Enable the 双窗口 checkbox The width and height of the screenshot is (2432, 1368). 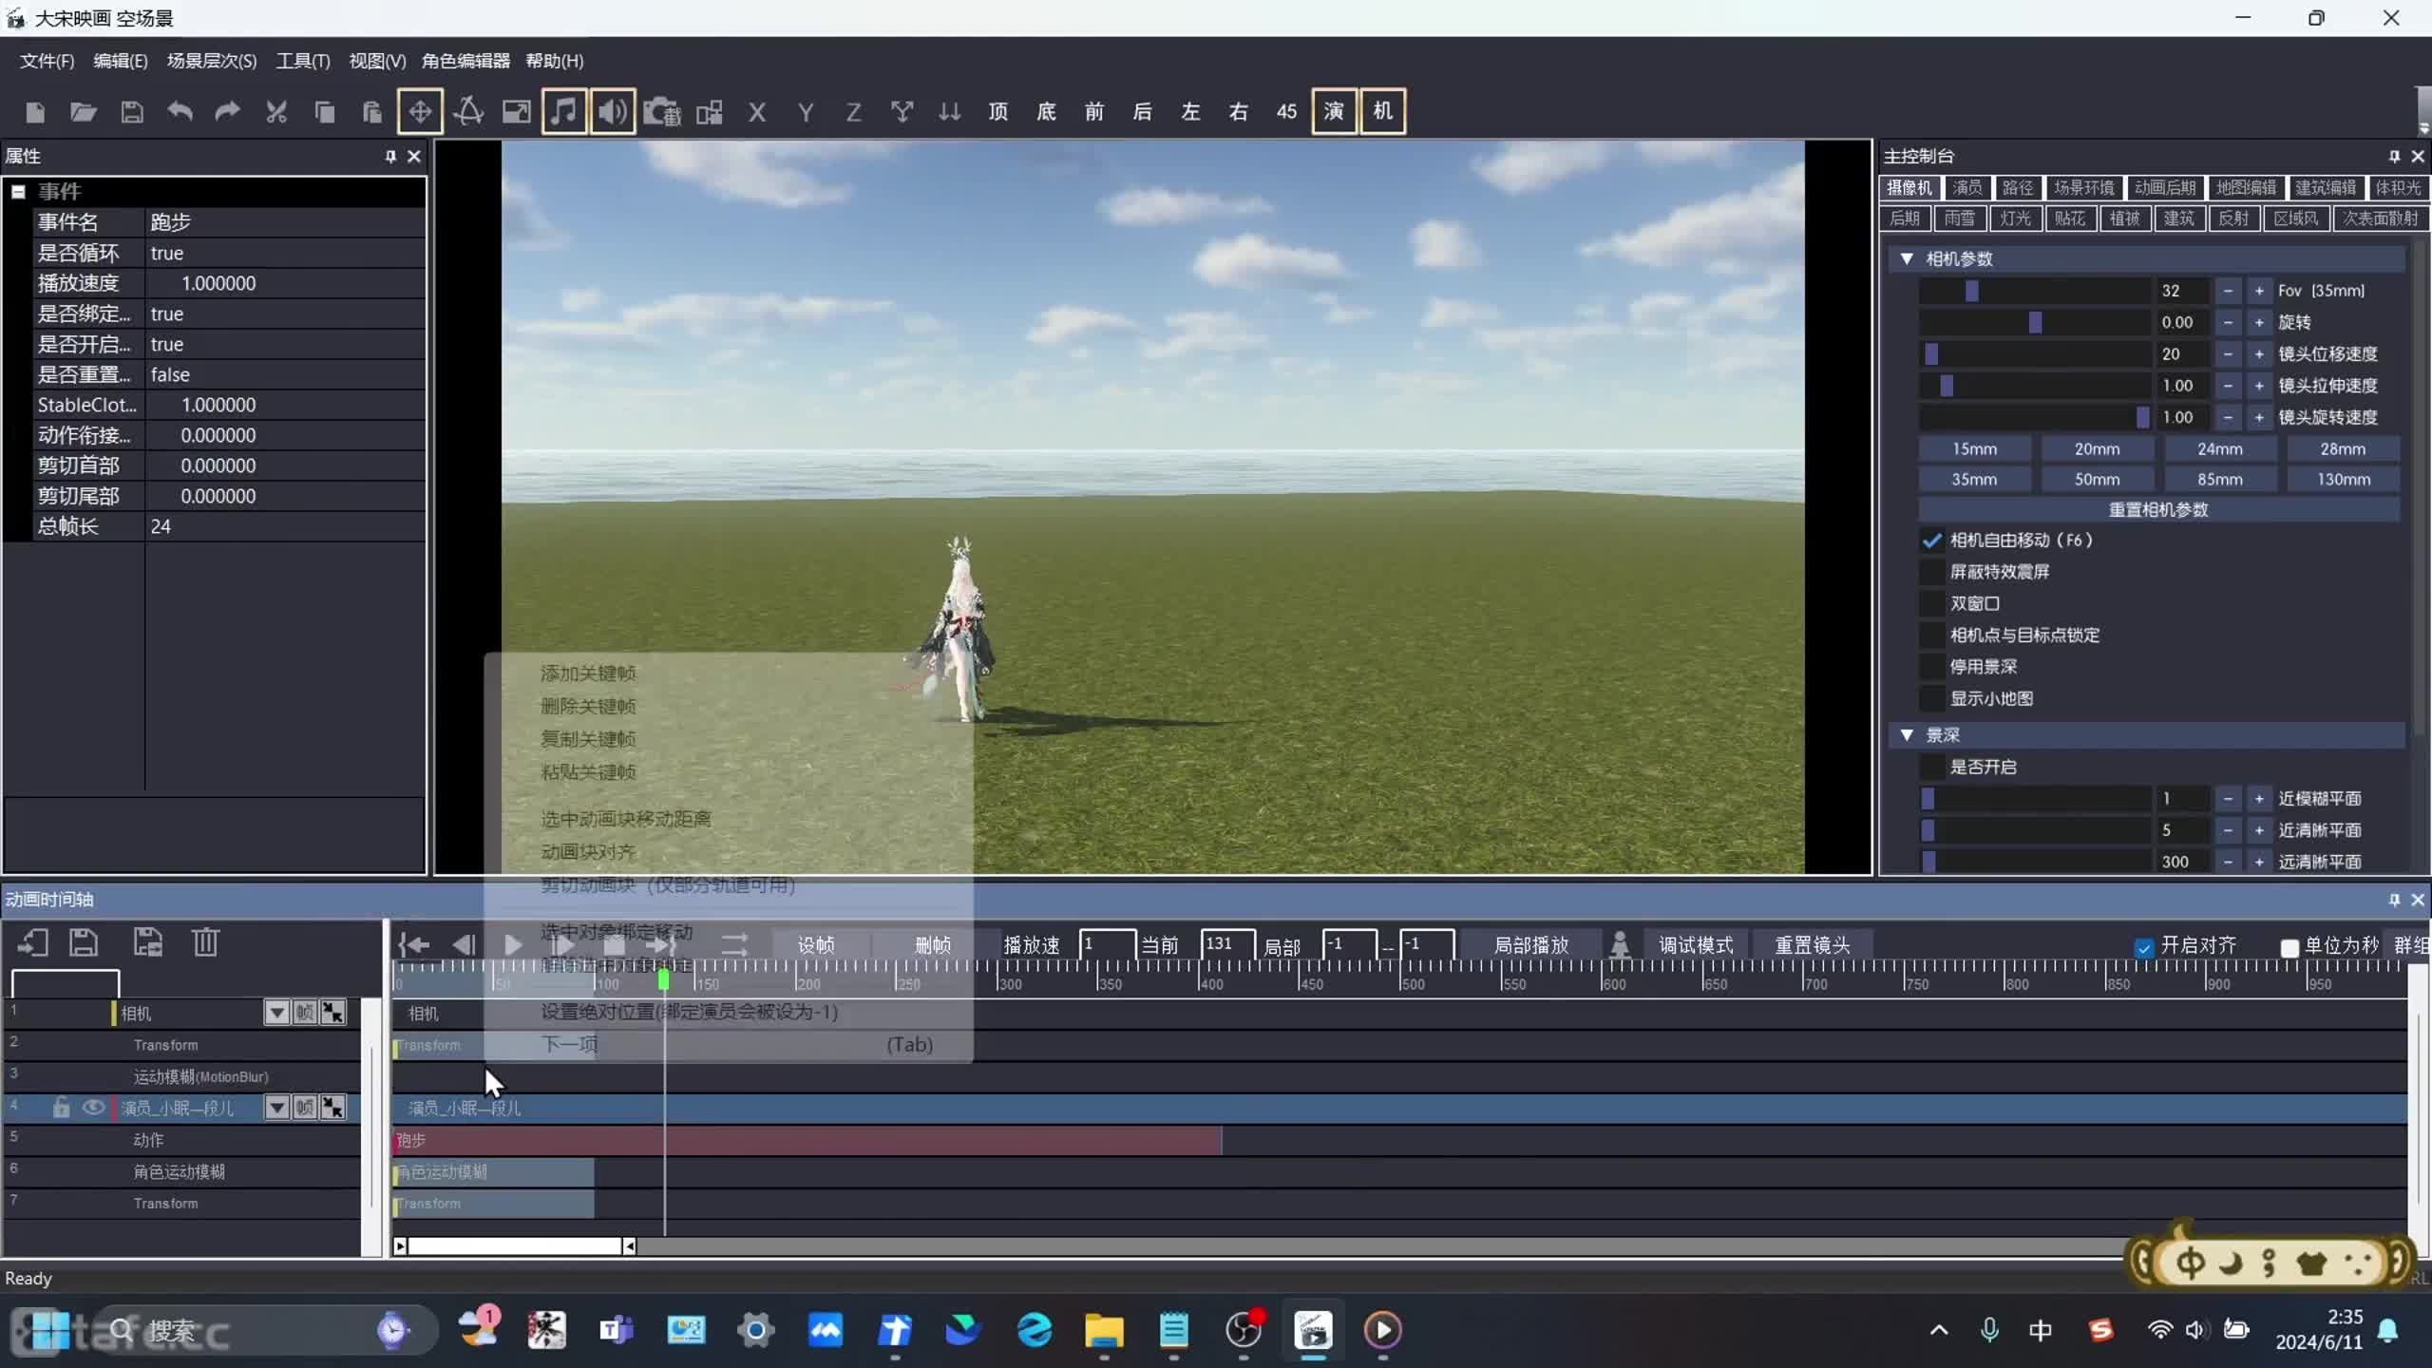tap(1931, 603)
